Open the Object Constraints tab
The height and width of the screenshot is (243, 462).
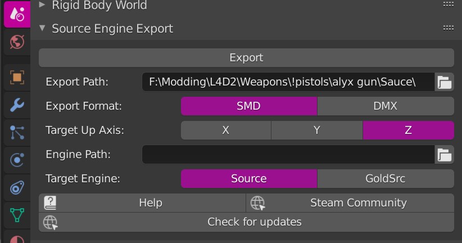[17, 188]
